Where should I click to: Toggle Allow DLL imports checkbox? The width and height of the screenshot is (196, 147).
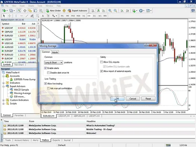(x=102, y=62)
